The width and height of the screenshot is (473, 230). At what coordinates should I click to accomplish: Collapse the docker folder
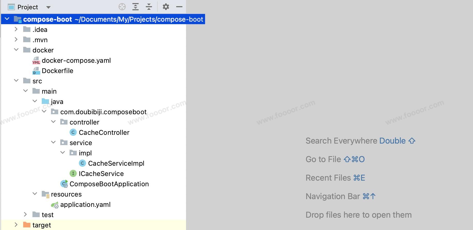coord(16,50)
